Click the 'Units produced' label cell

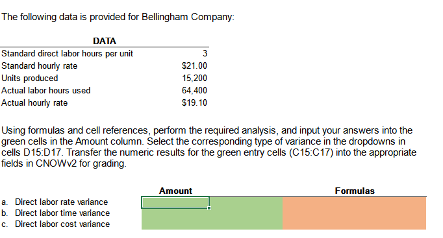[x=30, y=78]
